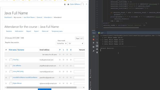This screenshot has width=160, height=90.
Task: Click Jim Jefferies' avatar picture
Action: tap(11, 65)
